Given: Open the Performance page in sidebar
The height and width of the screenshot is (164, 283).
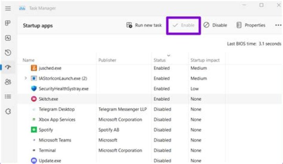Looking at the screenshot, I should coord(8,38).
